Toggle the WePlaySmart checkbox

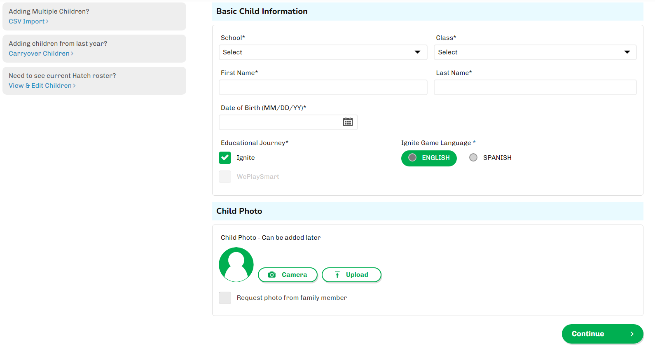click(225, 177)
